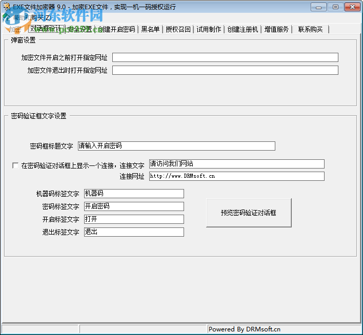Viewport: 363px width, 335px height.
Task: Click the 退出标签文字 input field
Action: [134, 232]
